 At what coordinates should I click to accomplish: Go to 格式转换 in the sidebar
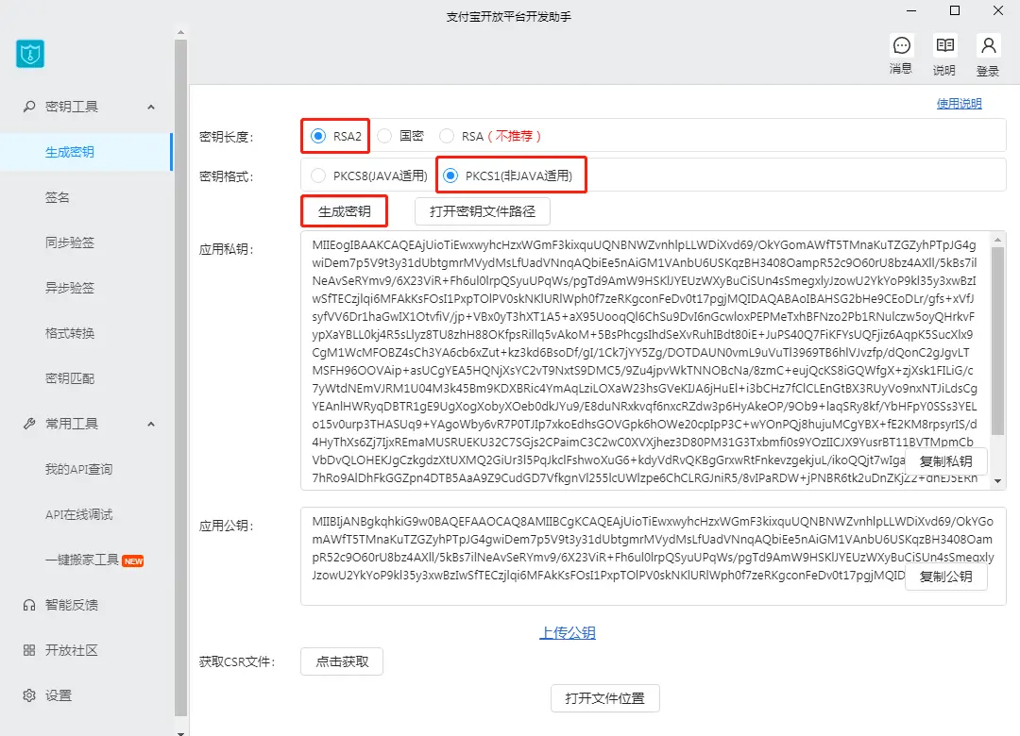click(x=70, y=333)
